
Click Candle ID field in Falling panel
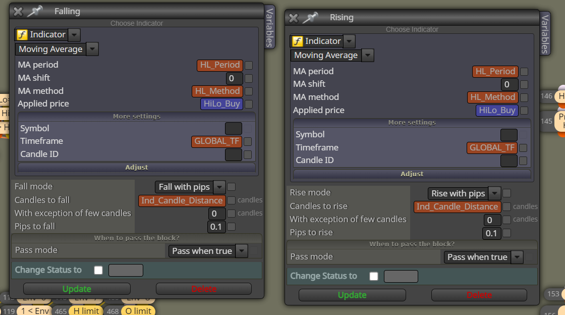pos(234,154)
